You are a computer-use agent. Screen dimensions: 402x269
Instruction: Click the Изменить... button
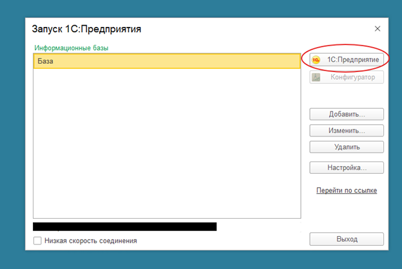(347, 131)
